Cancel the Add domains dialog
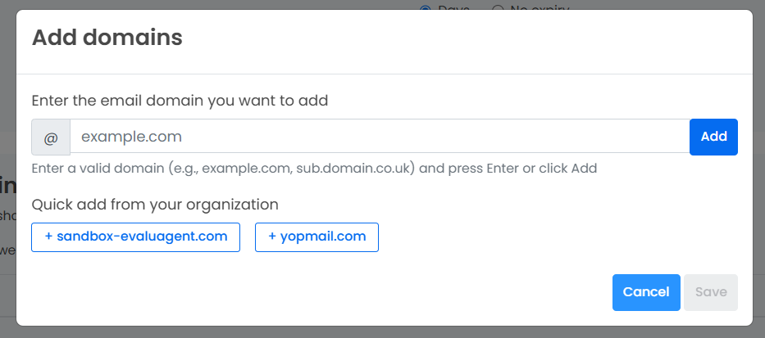This screenshot has width=765, height=338. (646, 292)
